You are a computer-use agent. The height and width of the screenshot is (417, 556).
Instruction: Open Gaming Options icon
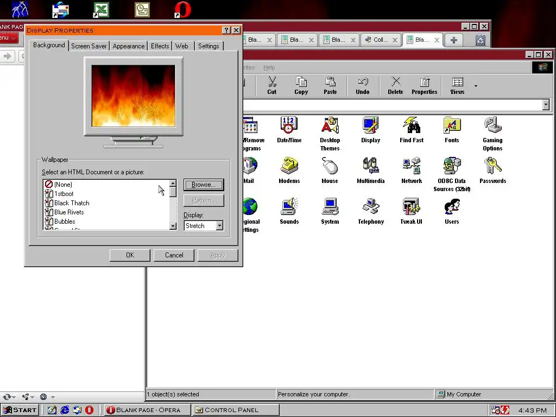pos(492,134)
